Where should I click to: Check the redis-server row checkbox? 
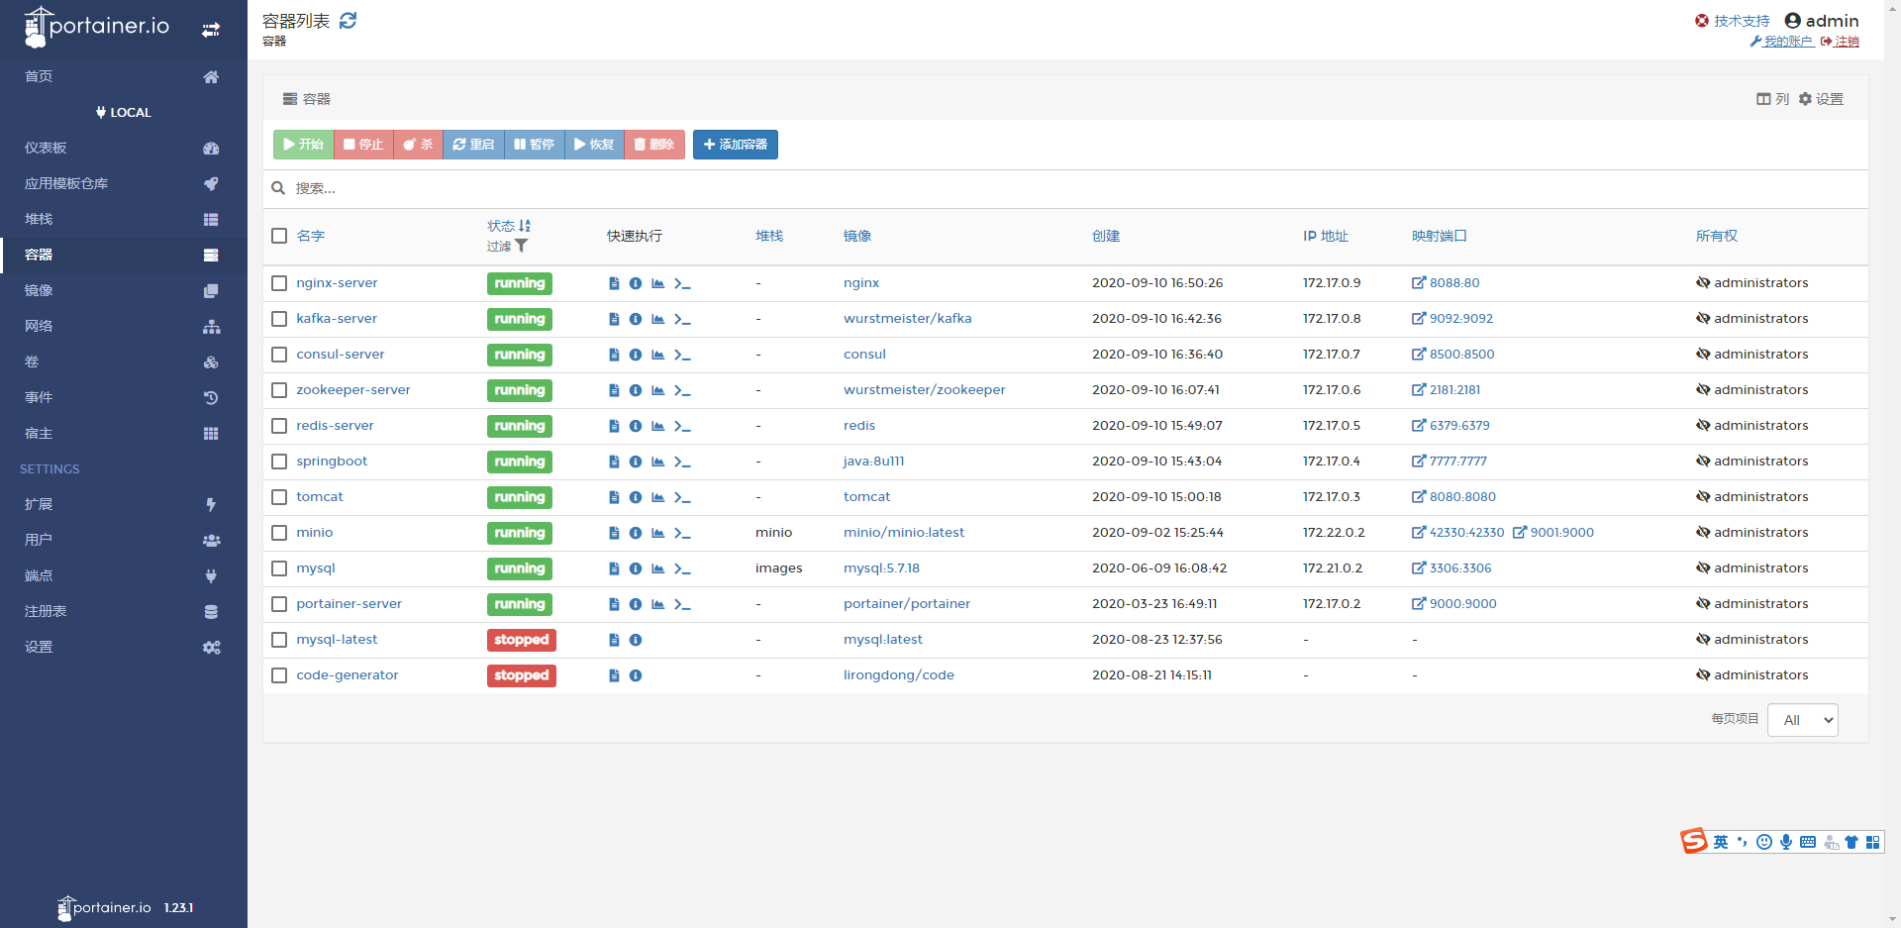coord(279,426)
